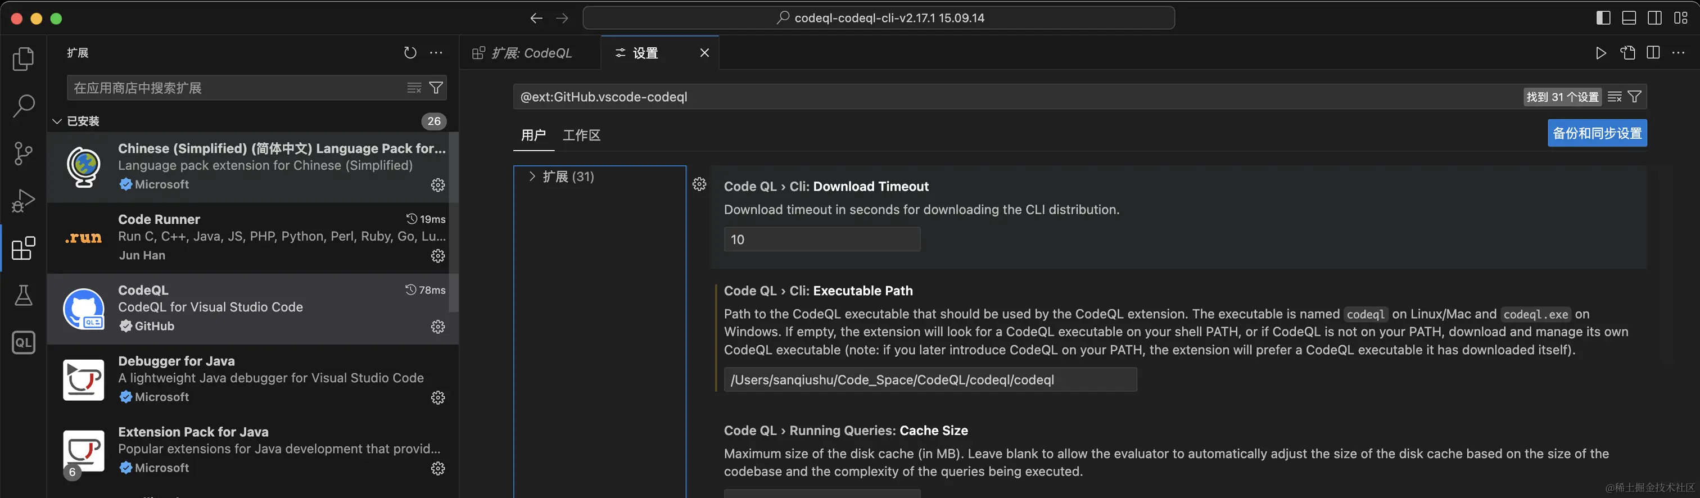This screenshot has width=1700, height=498.
Task: Open the Explorer view in activity bar
Action: 24,58
